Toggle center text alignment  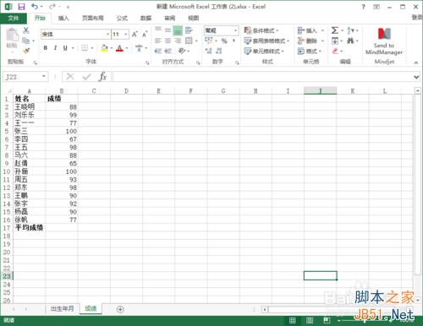pyautogui.click(x=168, y=41)
